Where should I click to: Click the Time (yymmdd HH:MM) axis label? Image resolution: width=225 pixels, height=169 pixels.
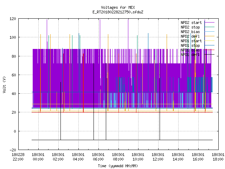(x=118, y=166)
